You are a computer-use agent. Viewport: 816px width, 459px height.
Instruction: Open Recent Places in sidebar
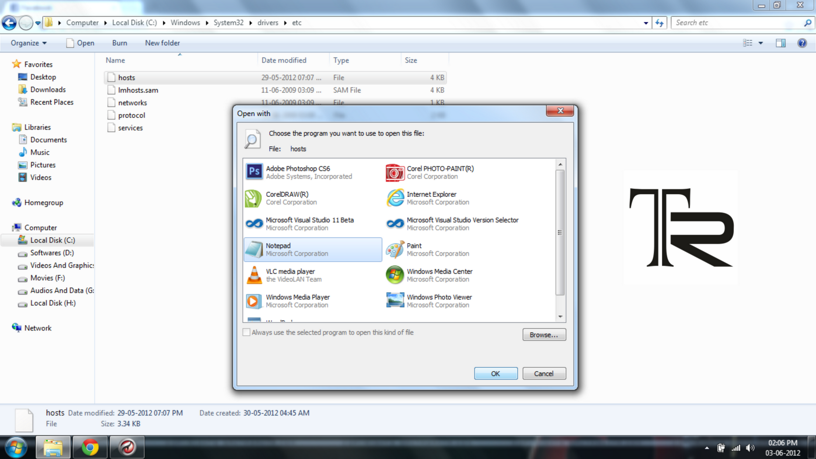pyautogui.click(x=52, y=103)
